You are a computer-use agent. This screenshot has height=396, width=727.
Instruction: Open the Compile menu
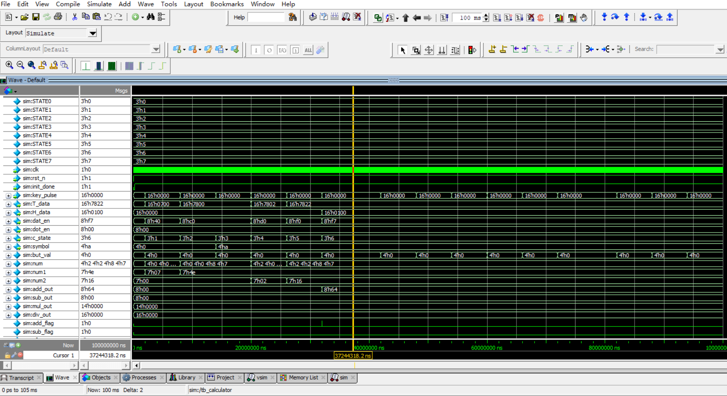coord(68,4)
